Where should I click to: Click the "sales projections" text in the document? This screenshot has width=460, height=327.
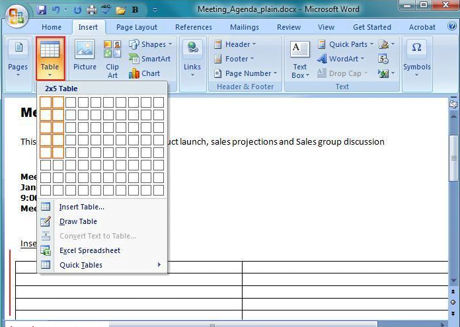point(244,142)
